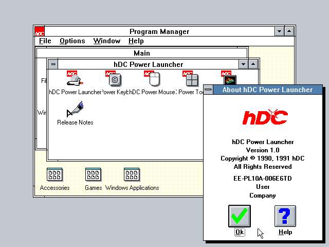Open the hDC Power Launcher group control menu
Image resolution: width=329 pixels, height=247 pixels.
(53, 64)
